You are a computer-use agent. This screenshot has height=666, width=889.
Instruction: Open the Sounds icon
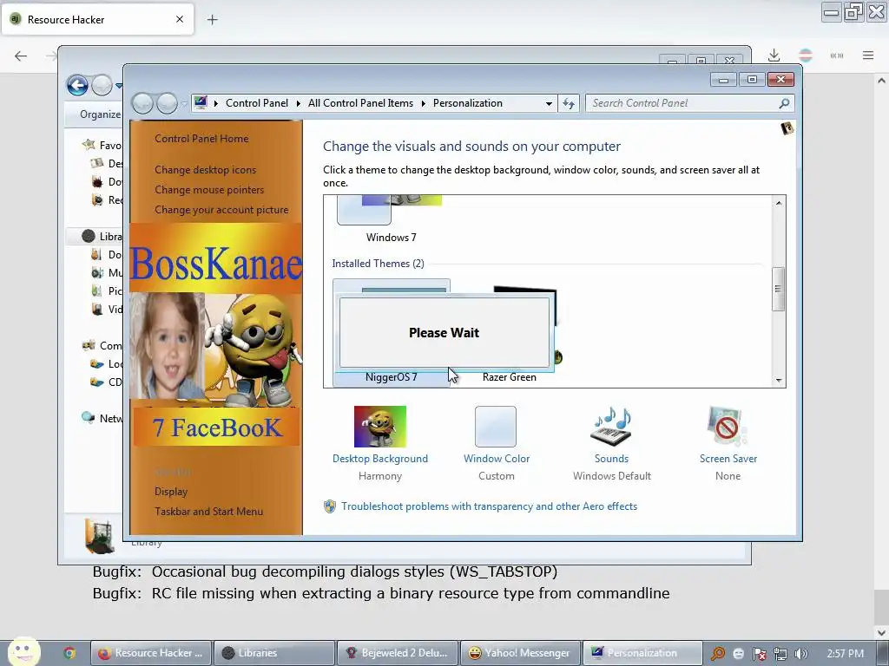611,427
